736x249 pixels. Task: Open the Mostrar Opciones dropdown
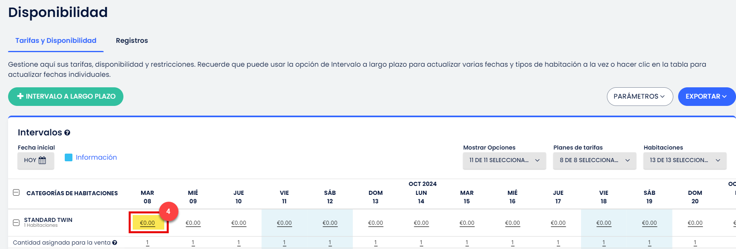pos(504,160)
